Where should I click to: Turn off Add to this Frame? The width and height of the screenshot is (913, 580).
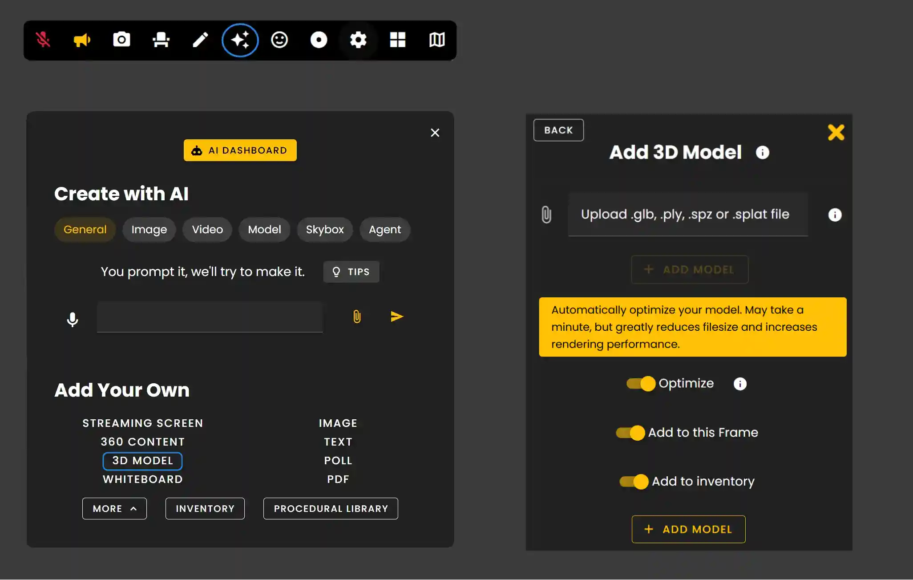pos(631,432)
